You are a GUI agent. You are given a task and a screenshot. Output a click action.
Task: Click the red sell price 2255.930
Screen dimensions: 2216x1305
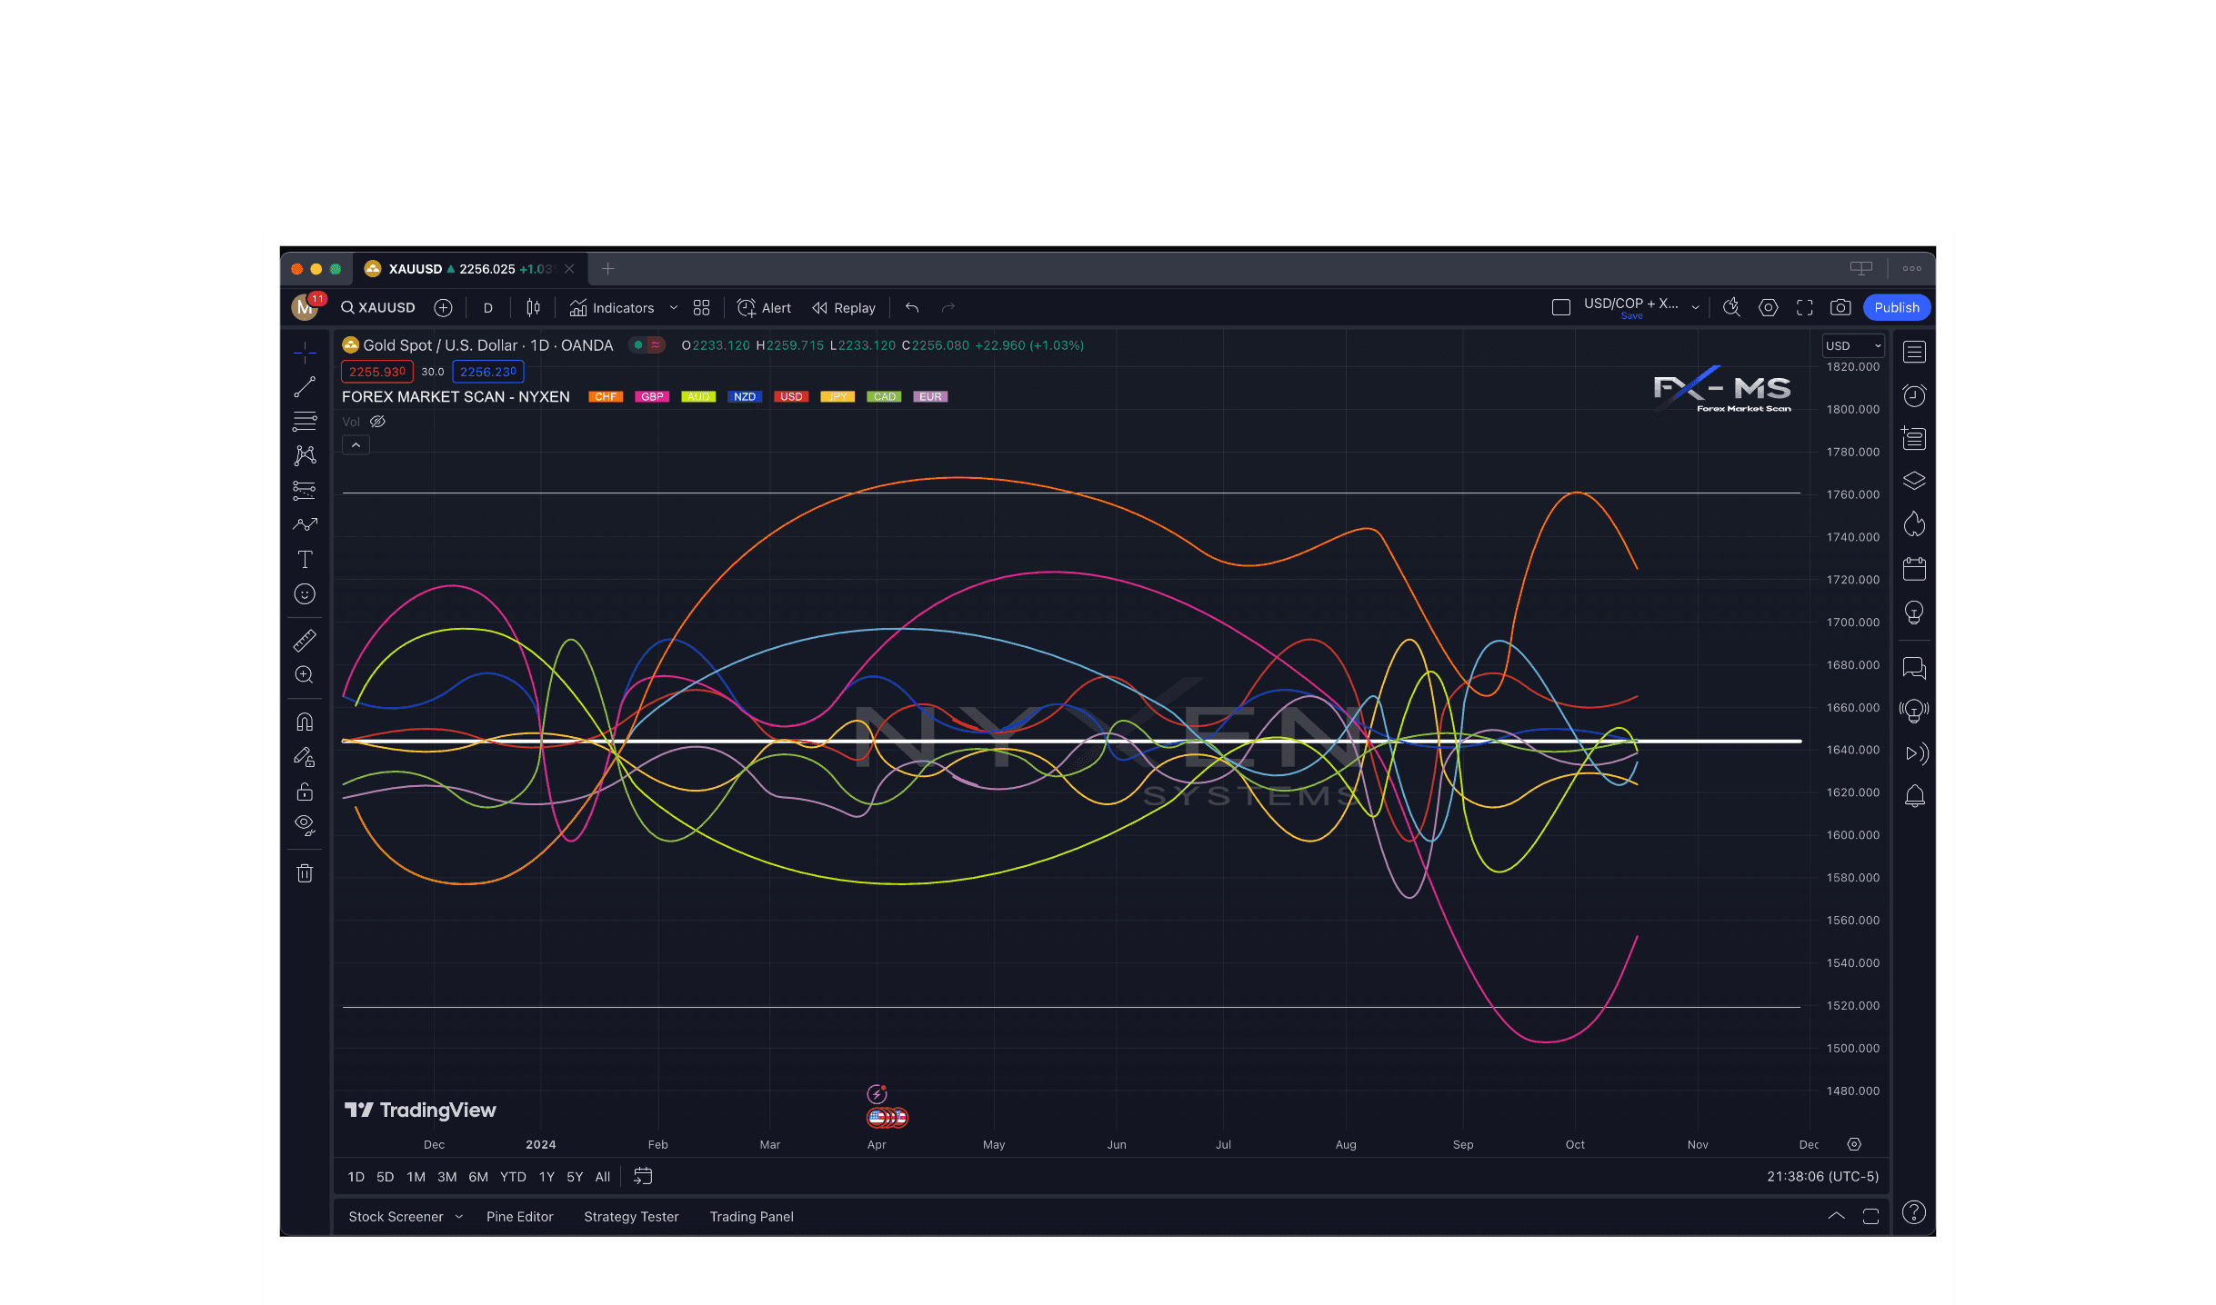[377, 372]
